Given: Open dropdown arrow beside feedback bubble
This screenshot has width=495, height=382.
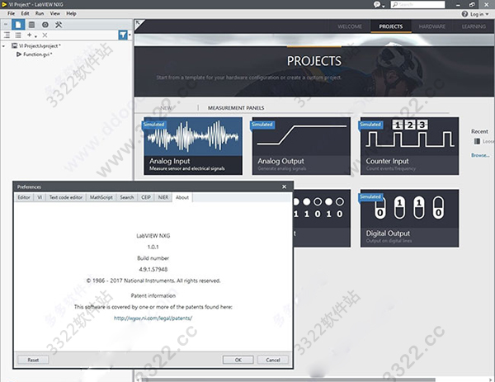Looking at the screenshot, I should pos(384,6).
